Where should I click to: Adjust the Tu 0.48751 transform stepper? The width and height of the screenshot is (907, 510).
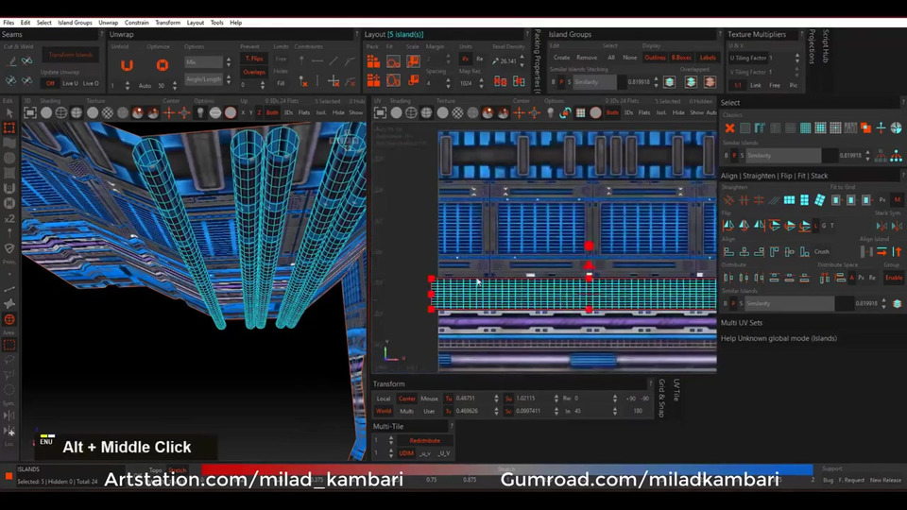click(496, 399)
